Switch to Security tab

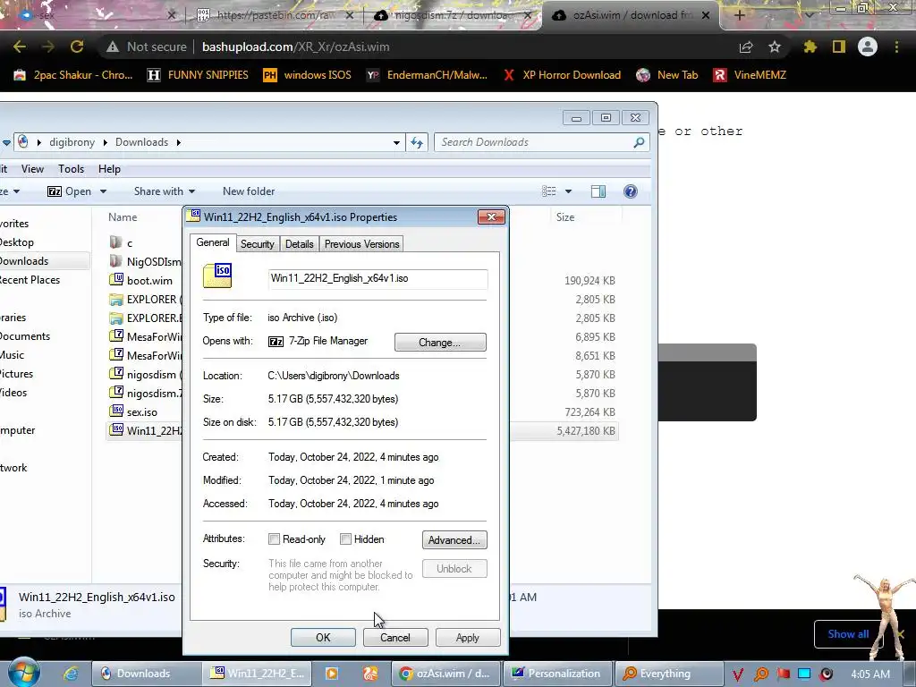click(x=257, y=244)
